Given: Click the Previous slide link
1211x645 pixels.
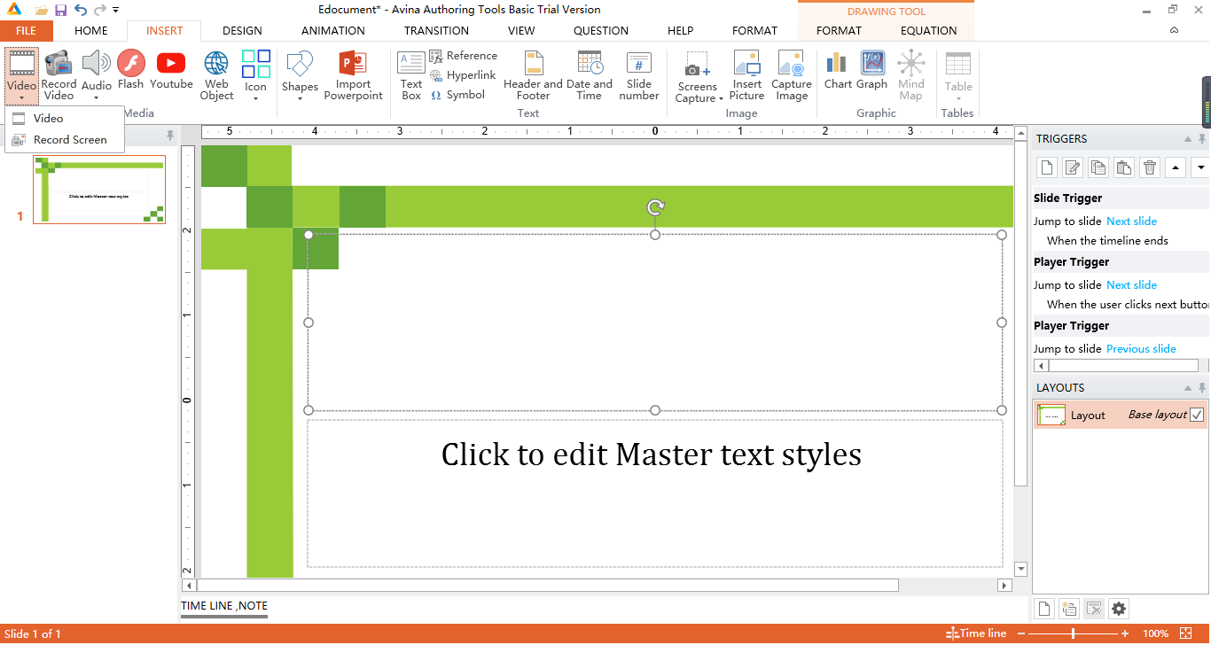Looking at the screenshot, I should 1141,348.
